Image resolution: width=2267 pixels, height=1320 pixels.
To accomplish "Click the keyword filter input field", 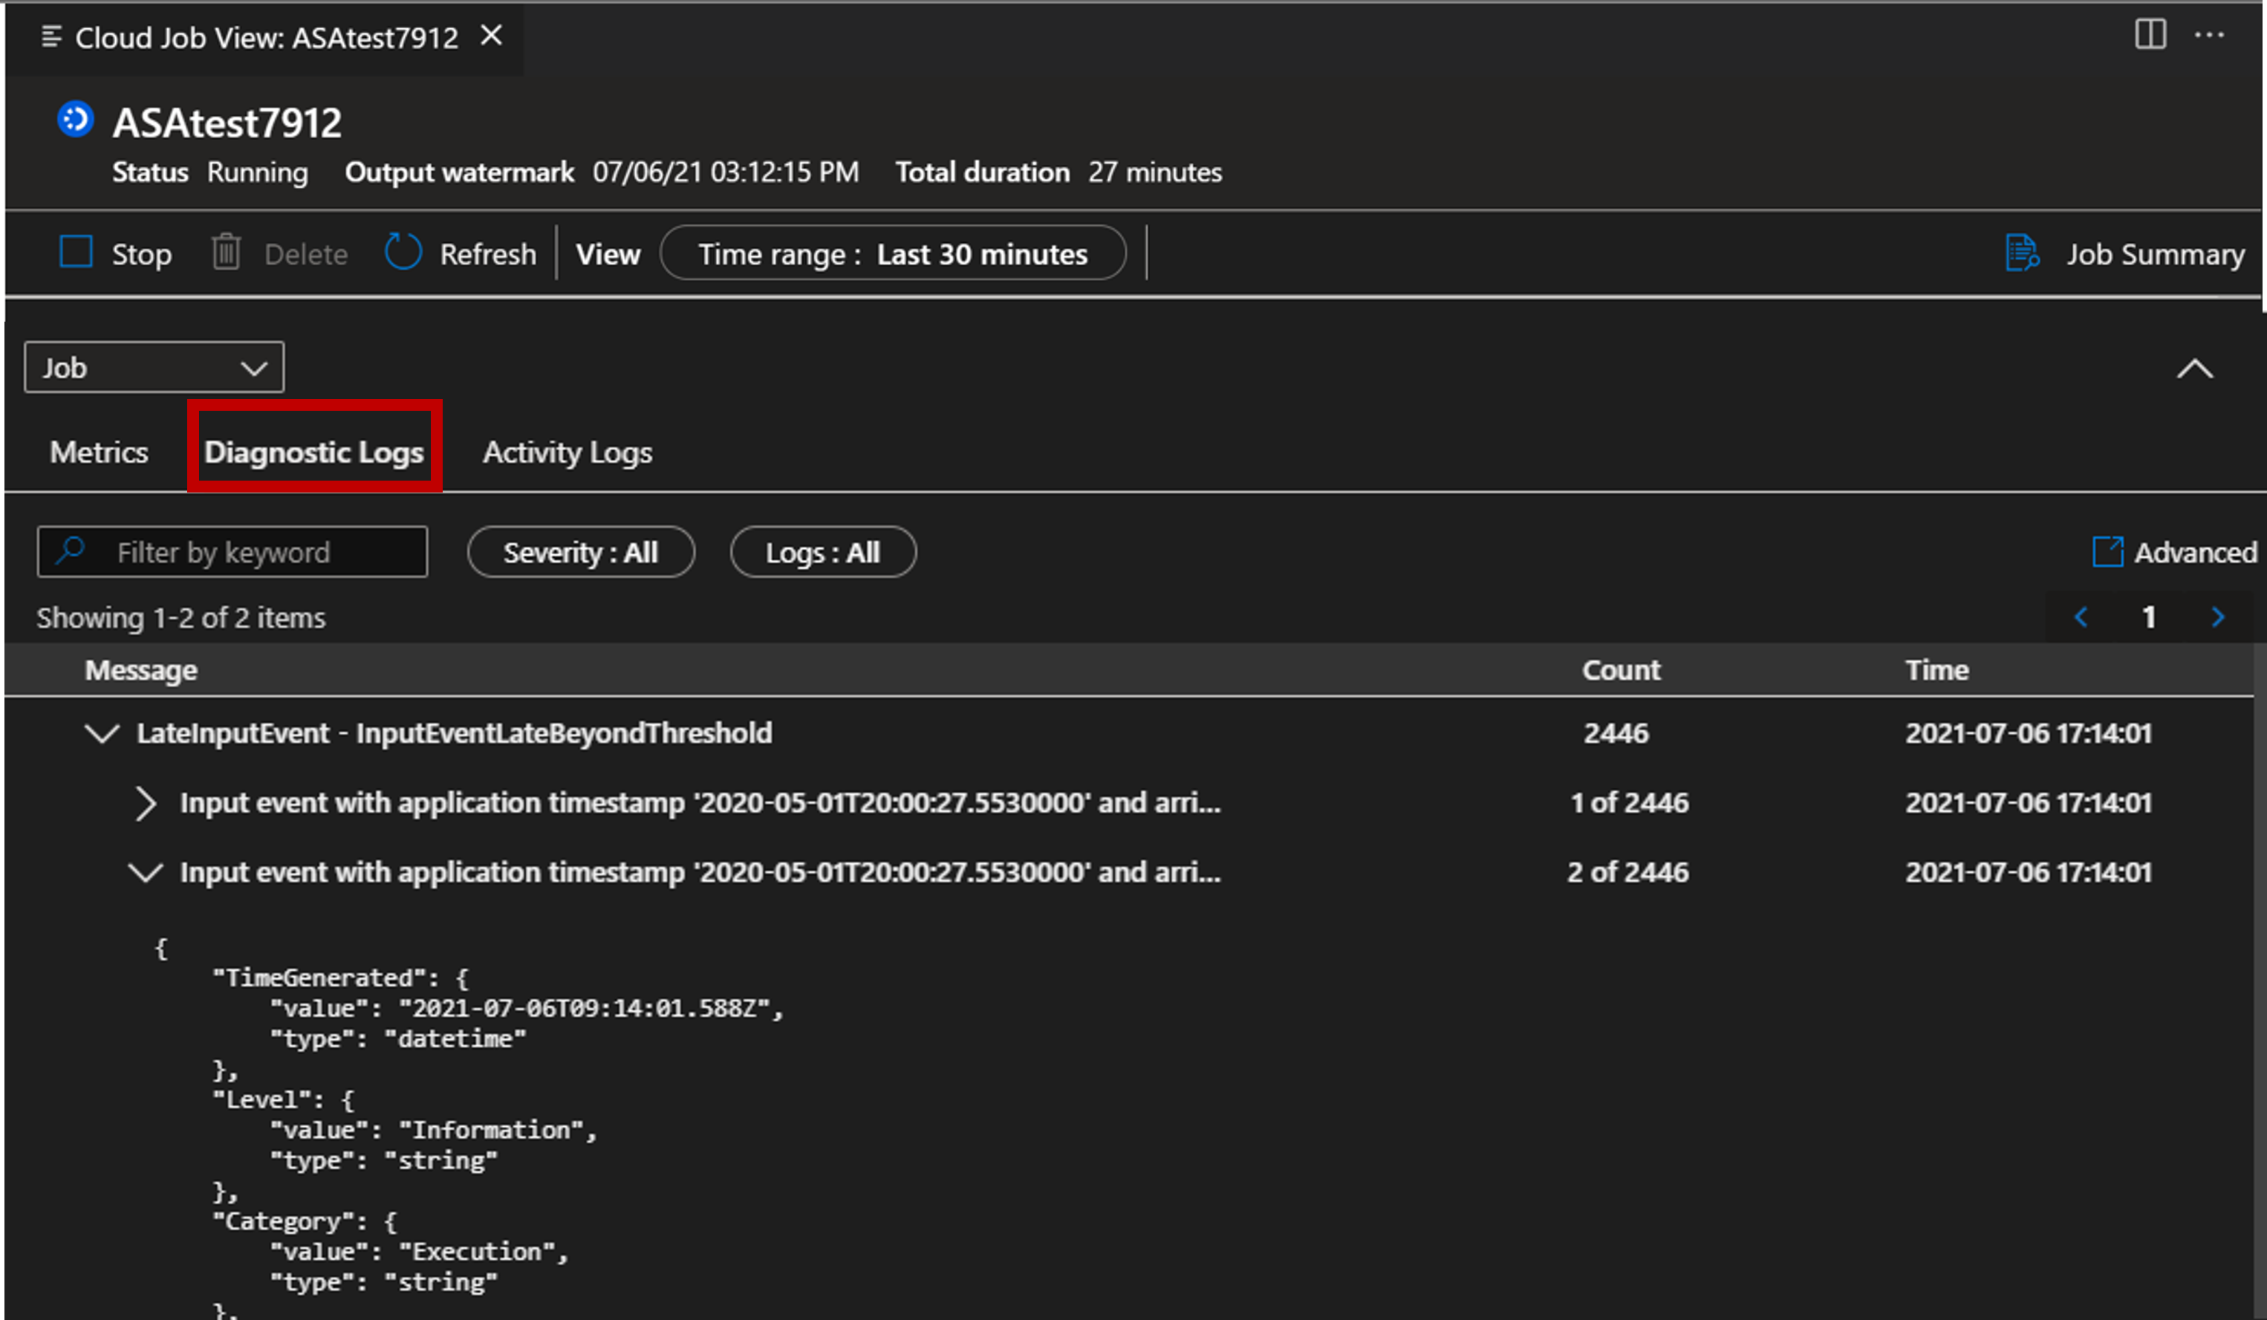I will (x=234, y=552).
